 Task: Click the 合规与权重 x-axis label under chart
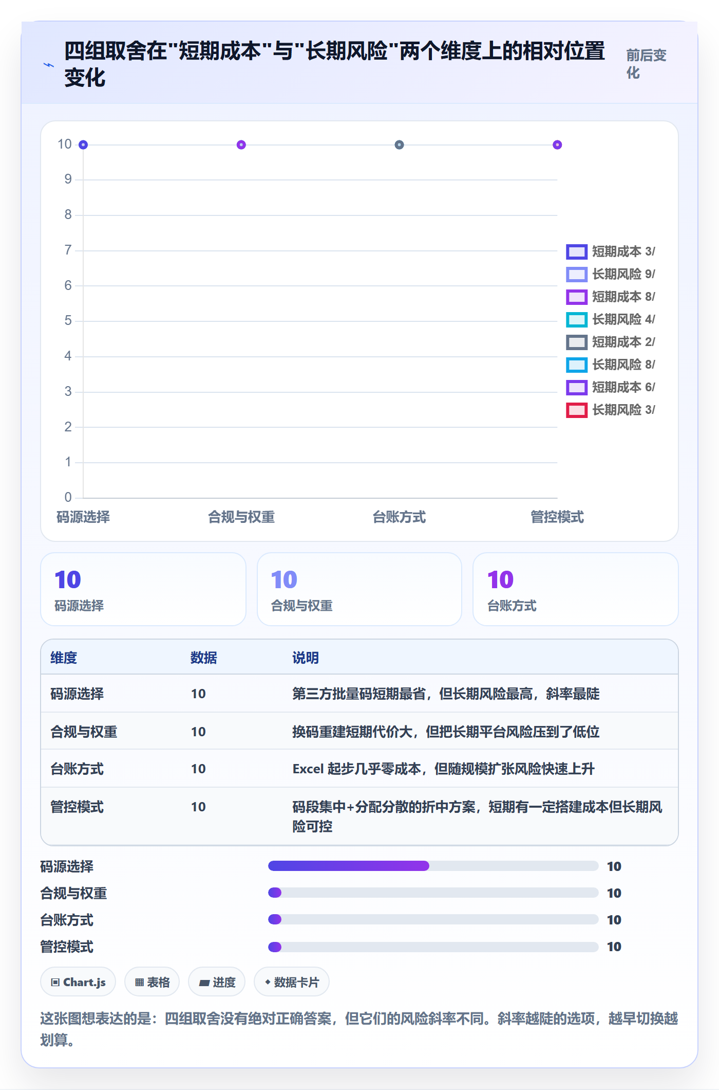[241, 517]
